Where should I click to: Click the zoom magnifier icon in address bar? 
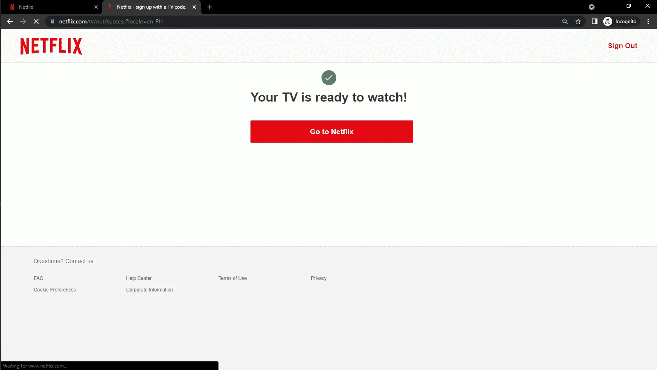pyautogui.click(x=565, y=21)
